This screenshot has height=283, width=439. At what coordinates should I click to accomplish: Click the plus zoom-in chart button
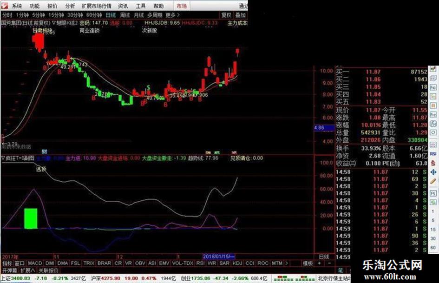pos(320,263)
